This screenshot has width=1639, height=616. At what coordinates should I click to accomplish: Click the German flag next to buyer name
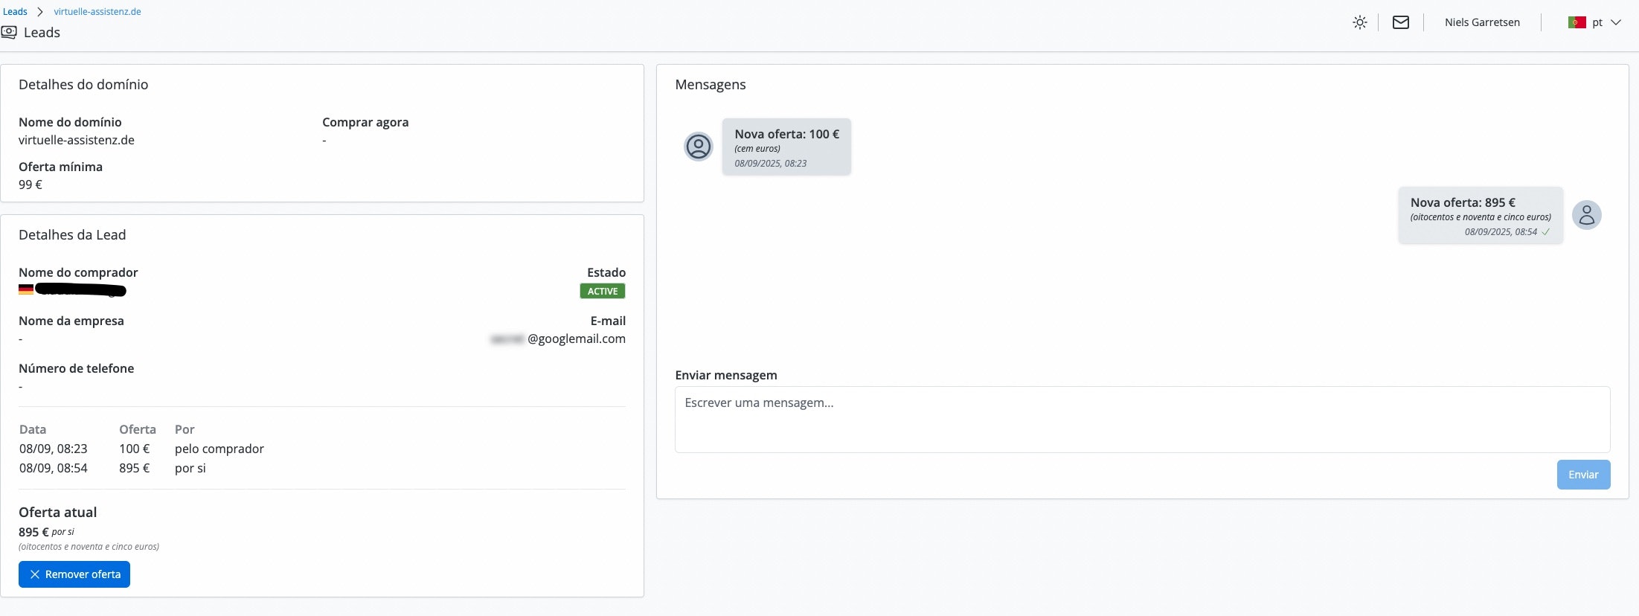(26, 290)
